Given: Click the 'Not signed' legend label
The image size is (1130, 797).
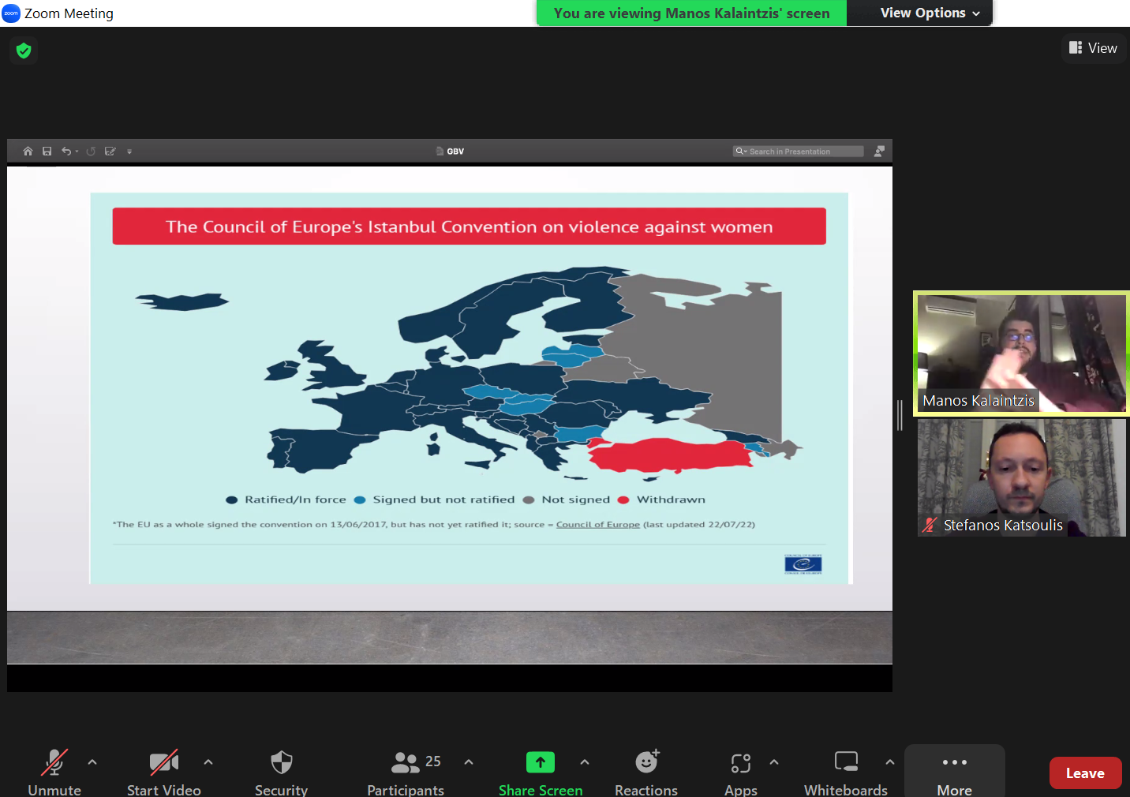Looking at the screenshot, I should coord(576,500).
